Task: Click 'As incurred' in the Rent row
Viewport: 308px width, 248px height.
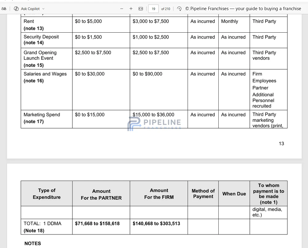Action: pyautogui.click(x=203, y=21)
